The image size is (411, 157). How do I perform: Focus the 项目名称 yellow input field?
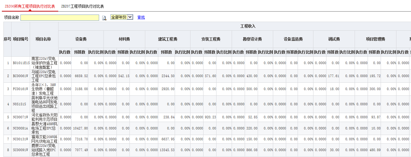coord(60,18)
